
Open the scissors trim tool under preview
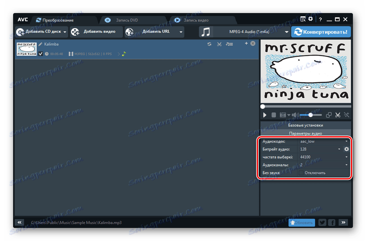tap(338, 115)
